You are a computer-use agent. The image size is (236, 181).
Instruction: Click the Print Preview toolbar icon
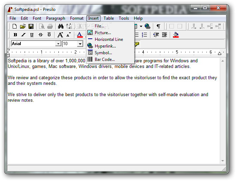point(42,26)
